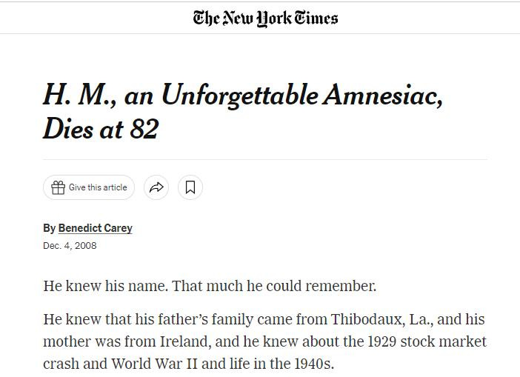Click The New York Times logo
This screenshot has width=520, height=377.
[265, 17]
